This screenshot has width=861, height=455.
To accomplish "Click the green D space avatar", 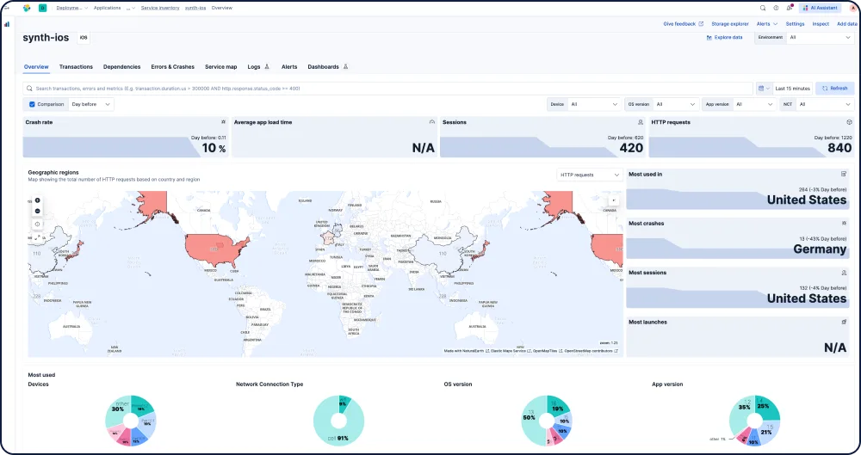I will pyautogui.click(x=42, y=9).
